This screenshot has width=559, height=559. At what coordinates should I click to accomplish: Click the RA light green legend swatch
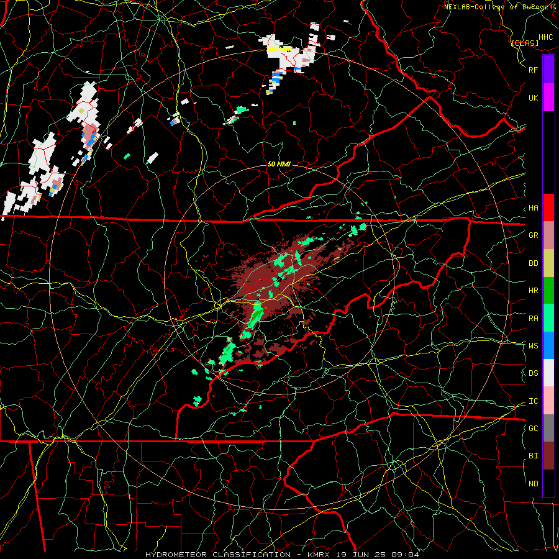pyautogui.click(x=548, y=318)
